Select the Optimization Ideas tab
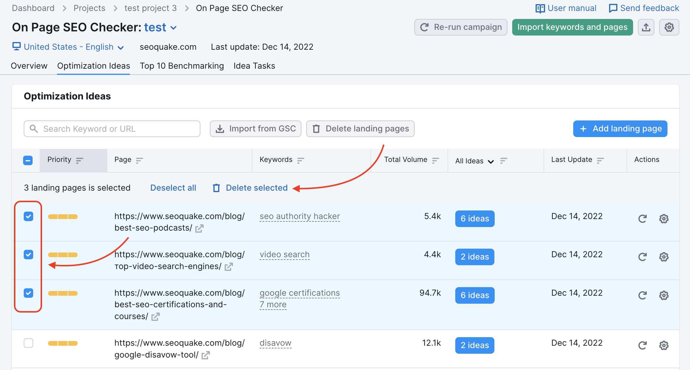Screen dimensions: 690x370 (x=93, y=66)
